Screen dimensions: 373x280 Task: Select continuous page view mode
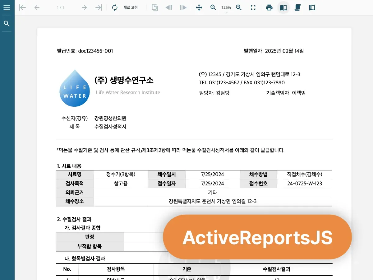pos(298,7)
